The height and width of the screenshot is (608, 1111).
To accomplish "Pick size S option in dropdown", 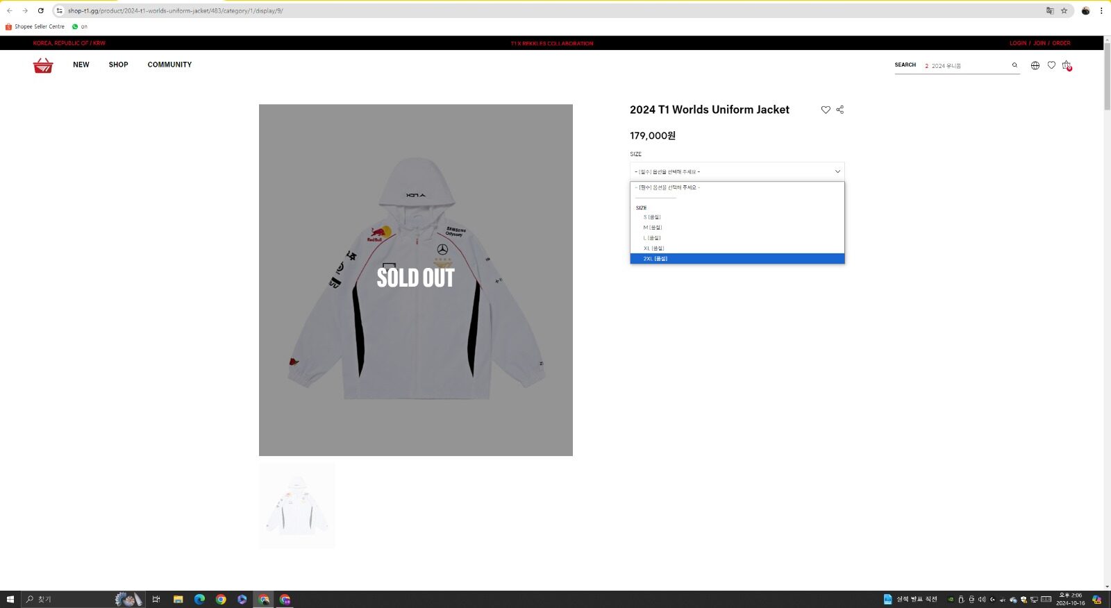I will click(651, 217).
